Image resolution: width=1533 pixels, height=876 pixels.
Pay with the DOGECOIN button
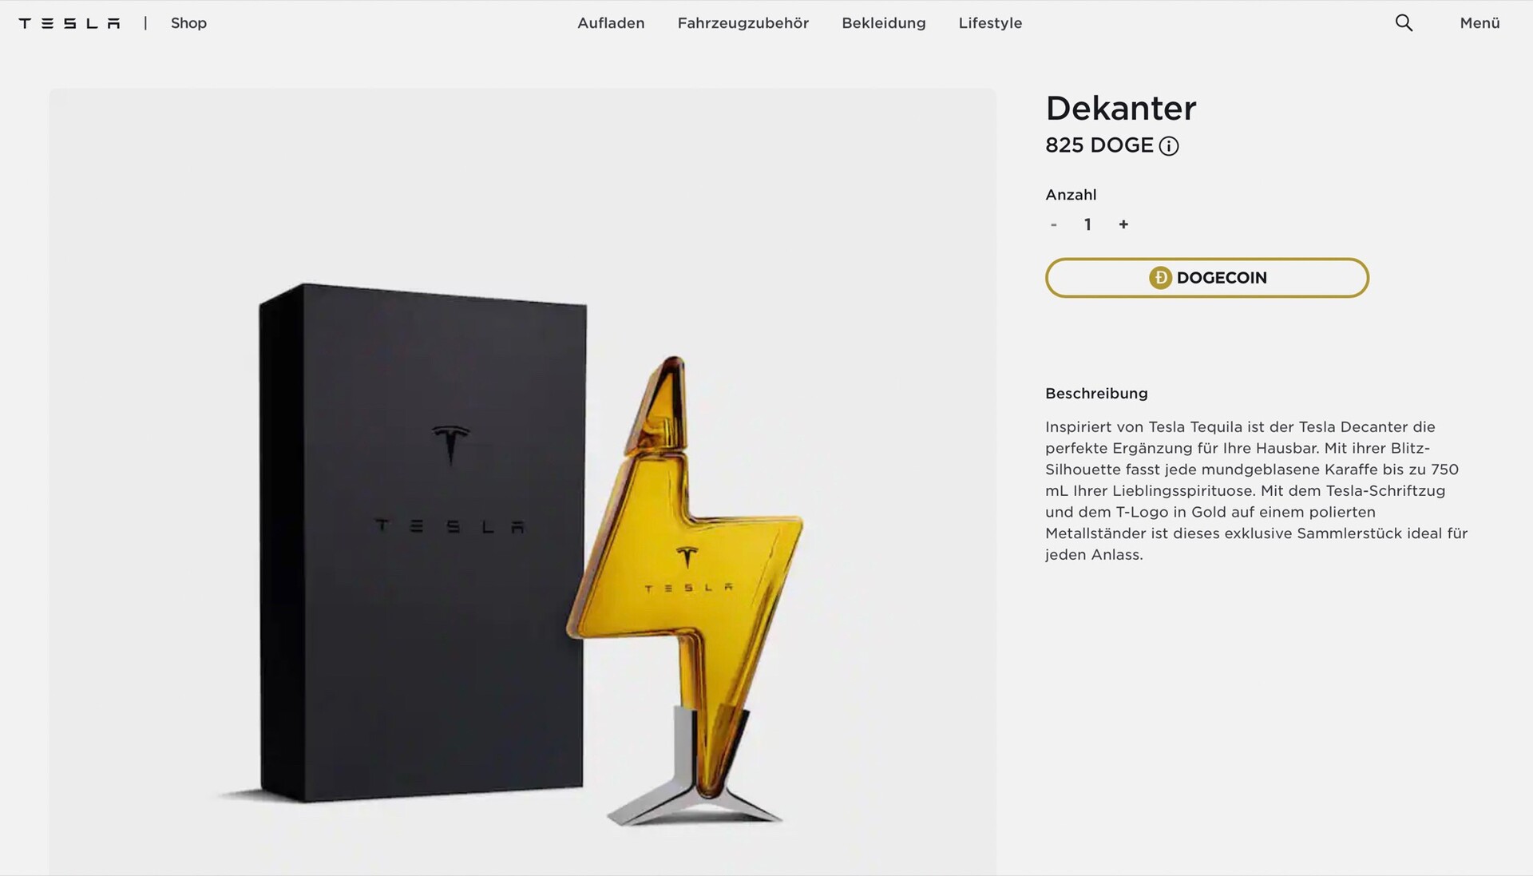[1207, 278]
